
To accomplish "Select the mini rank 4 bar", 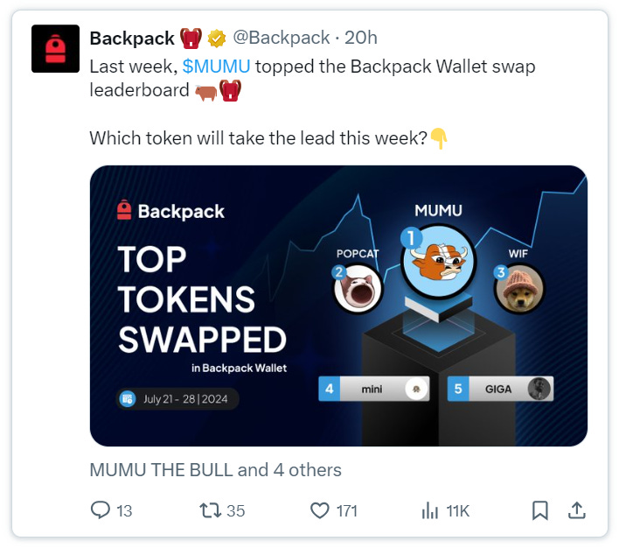I will tap(374, 389).
